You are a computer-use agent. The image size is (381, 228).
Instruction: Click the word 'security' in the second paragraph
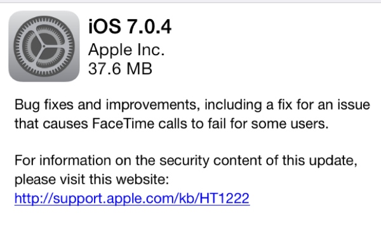(184, 161)
